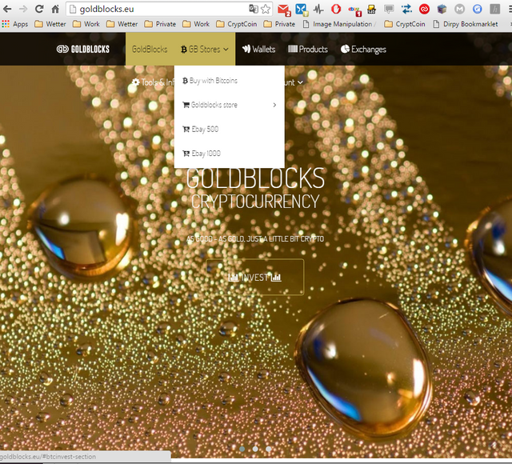
Task: Click the blue swap arrows extension icon
Action: 406,9
